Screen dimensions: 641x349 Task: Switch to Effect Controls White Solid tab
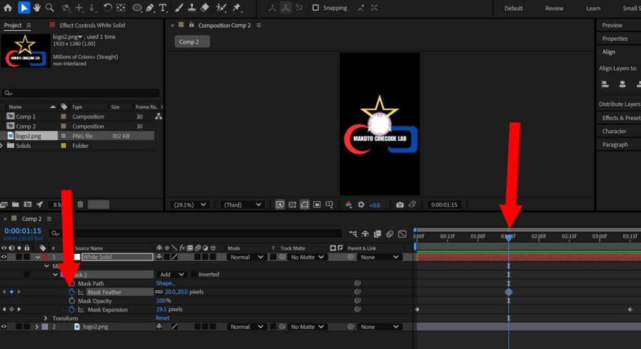click(x=92, y=25)
